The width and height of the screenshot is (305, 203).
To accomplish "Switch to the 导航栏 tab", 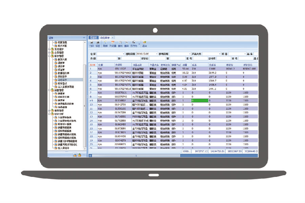I will click(93, 37).
